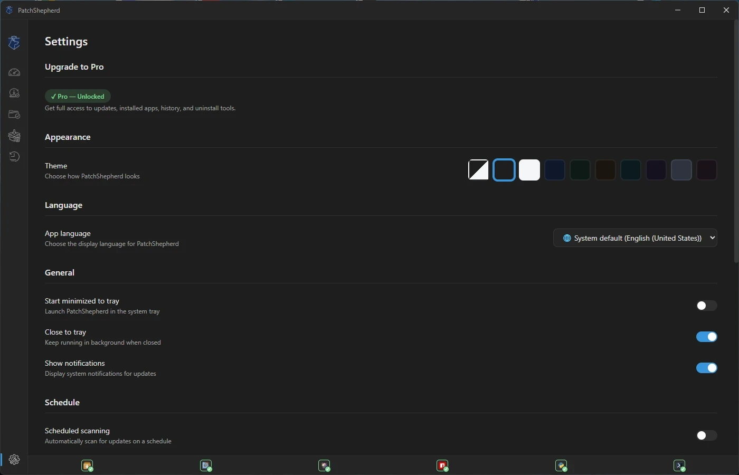Viewport: 739px width, 475px height.
Task: Click the red app icon in bottom strip
Action: [442, 465]
